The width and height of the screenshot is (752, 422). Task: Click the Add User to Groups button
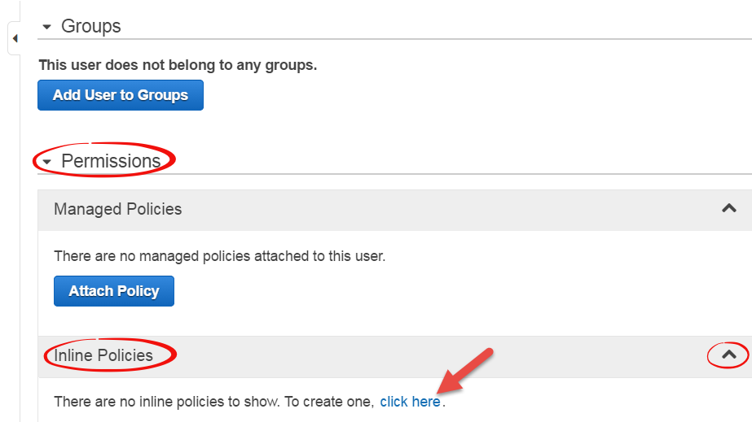point(121,95)
